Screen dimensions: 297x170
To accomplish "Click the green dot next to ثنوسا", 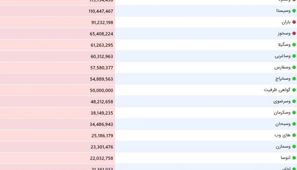I will [x=294, y=158].
